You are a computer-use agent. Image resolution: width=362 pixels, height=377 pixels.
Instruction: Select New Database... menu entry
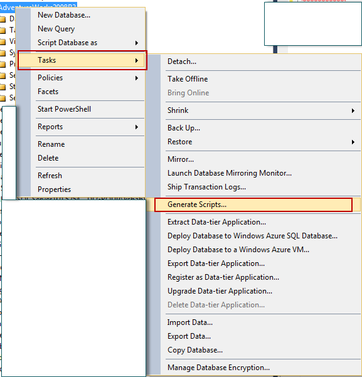click(64, 15)
